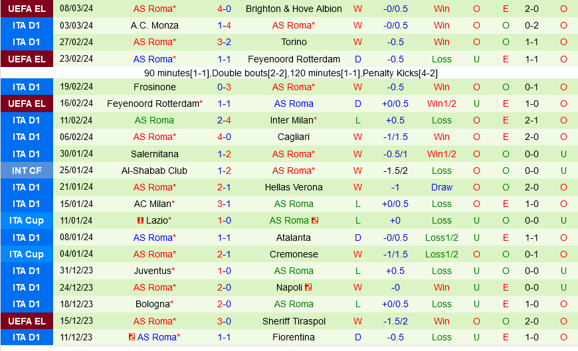Open the Frosinone team link

(x=154, y=87)
